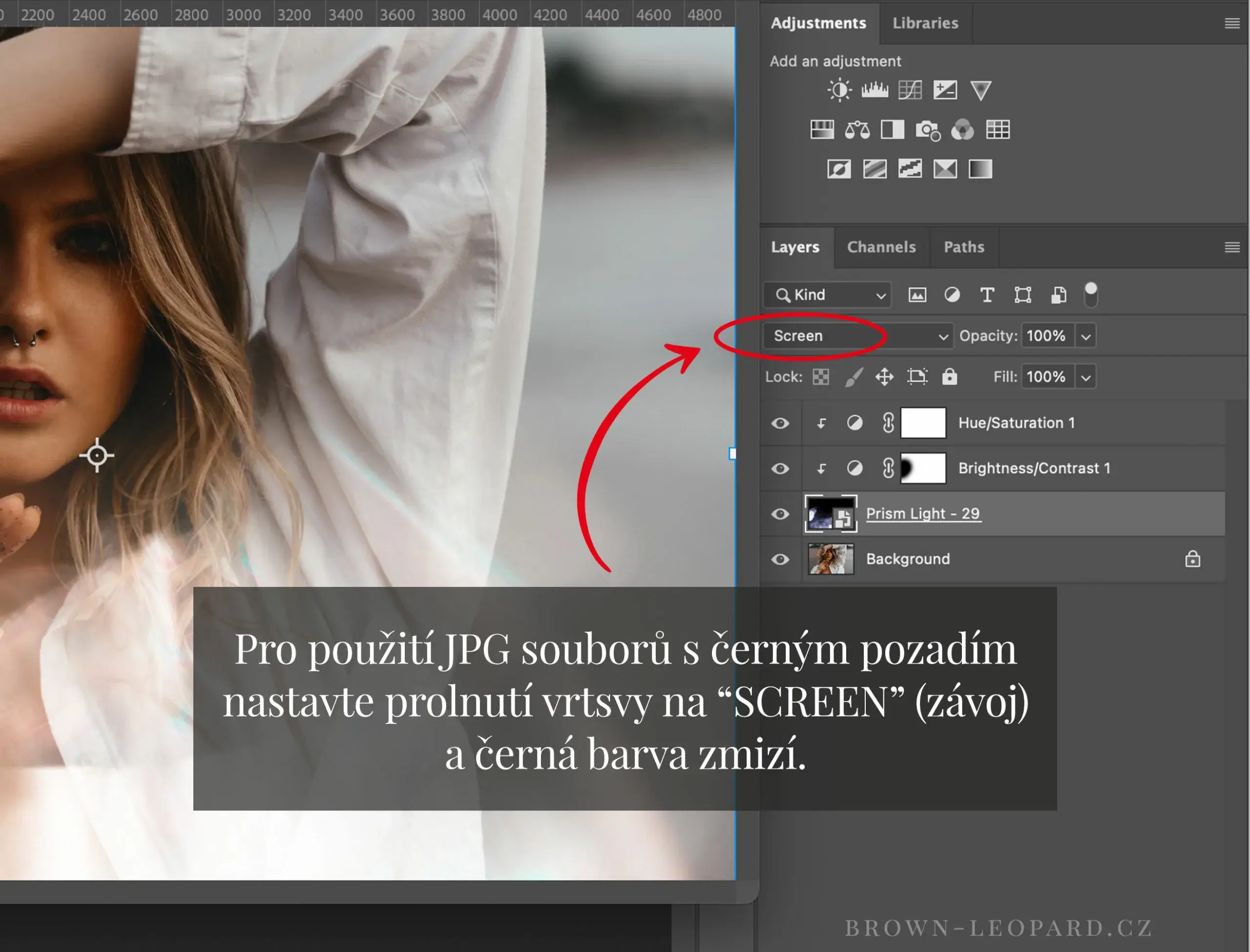Add a Photo Filter adjustment
The image size is (1250, 952).
point(928,130)
